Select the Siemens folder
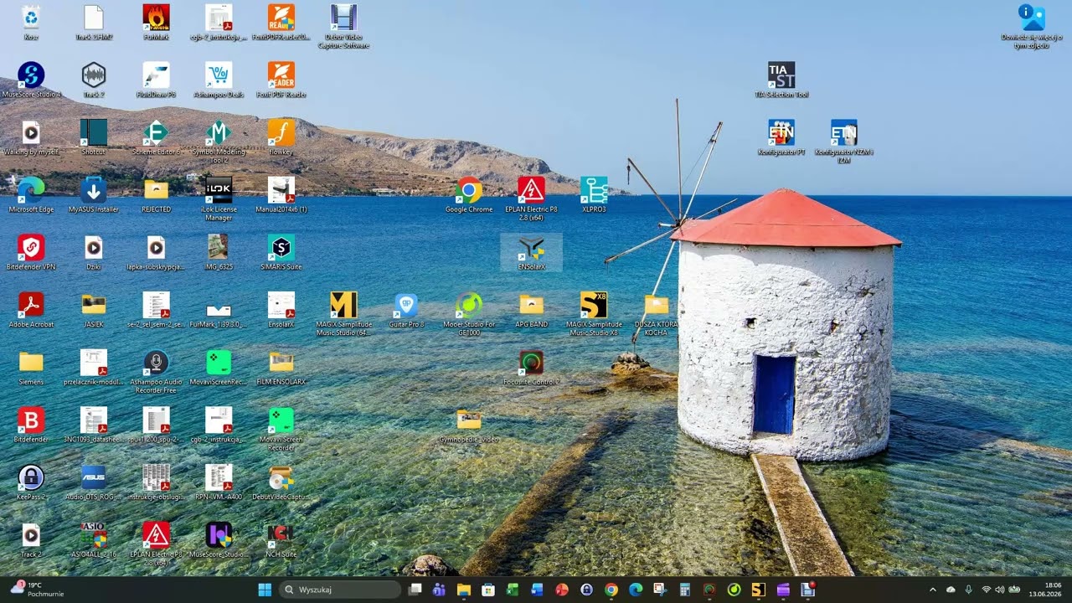The height and width of the screenshot is (603, 1072). [x=31, y=368]
